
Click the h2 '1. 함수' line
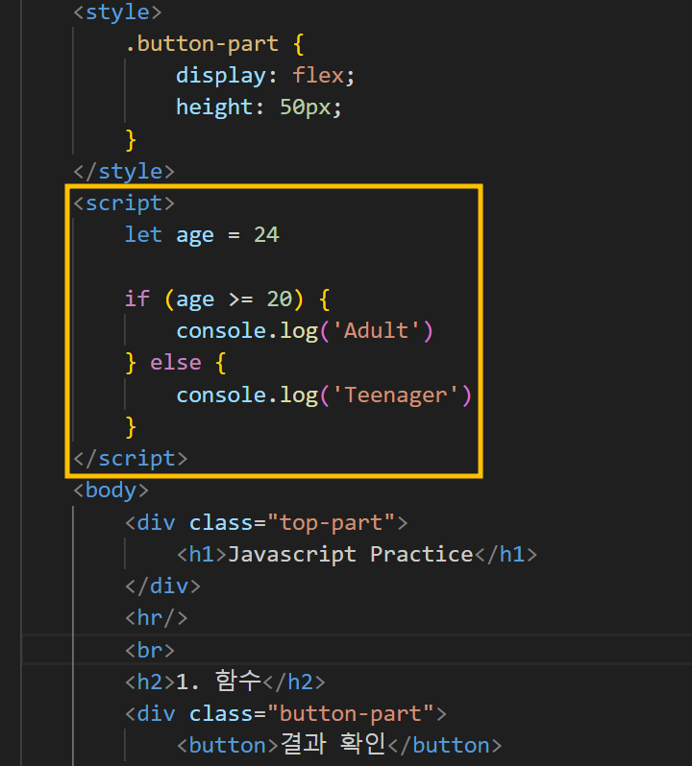pyautogui.click(x=225, y=682)
